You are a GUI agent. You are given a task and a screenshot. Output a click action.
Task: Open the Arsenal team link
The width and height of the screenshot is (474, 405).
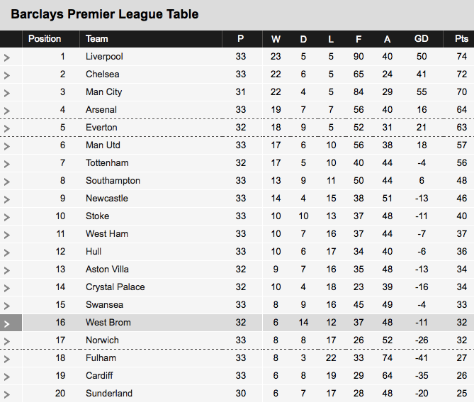point(101,109)
